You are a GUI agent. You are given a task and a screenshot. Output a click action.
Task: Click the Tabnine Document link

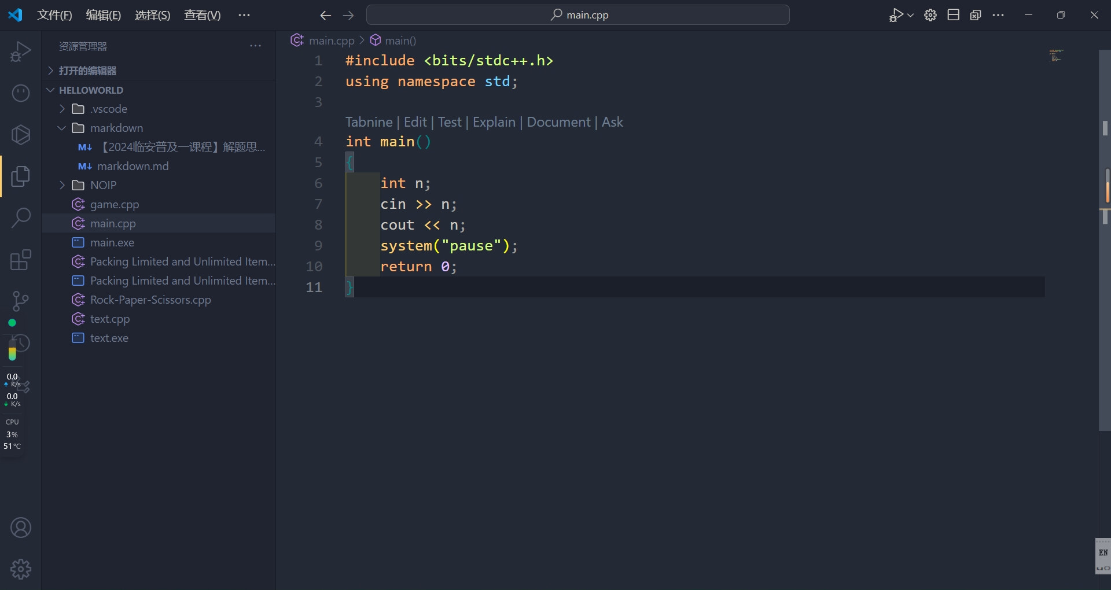[558, 122]
